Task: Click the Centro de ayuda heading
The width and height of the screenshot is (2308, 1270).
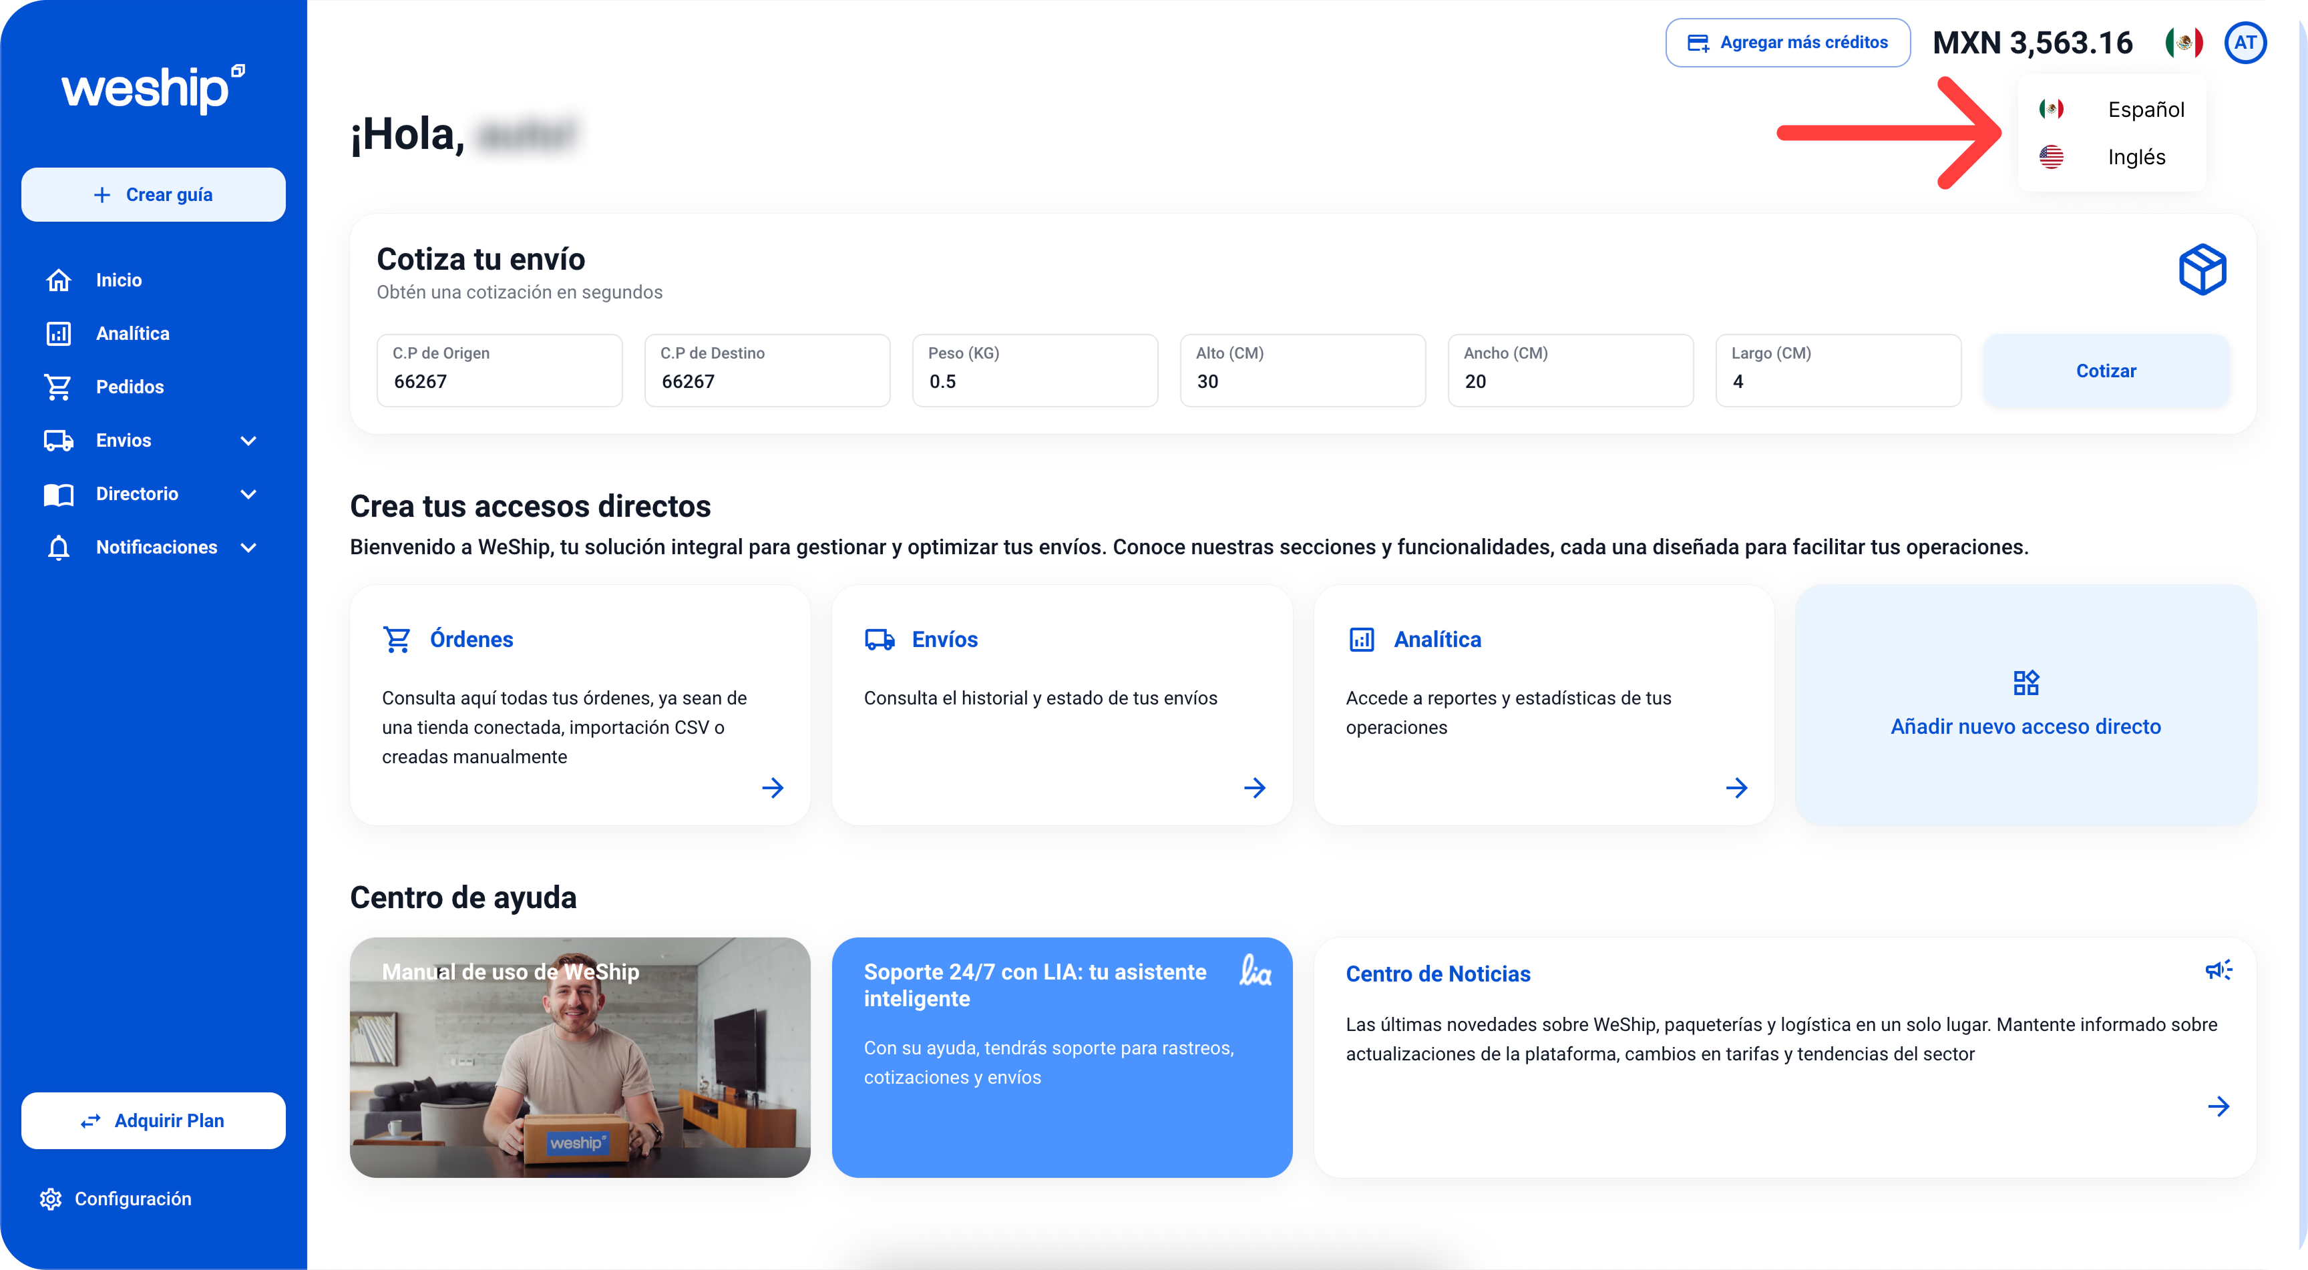Action: coord(463,897)
